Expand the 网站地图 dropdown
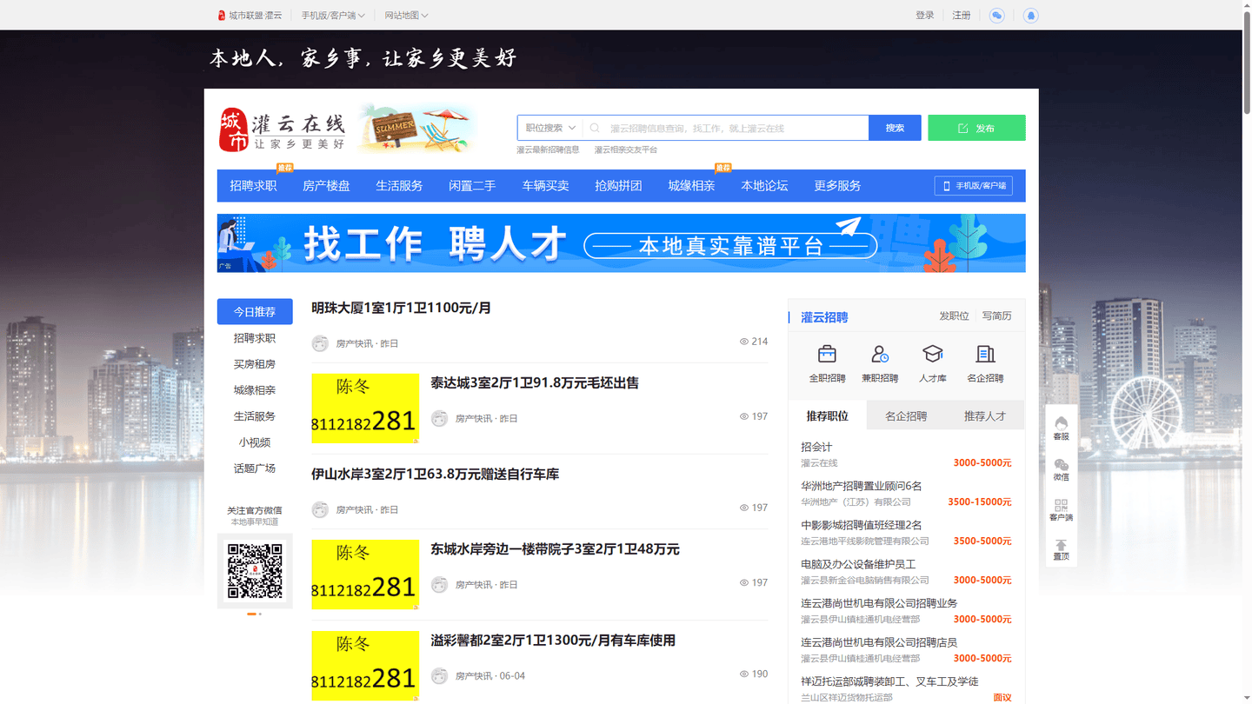Viewport: 1252px width, 704px height. pos(406,16)
